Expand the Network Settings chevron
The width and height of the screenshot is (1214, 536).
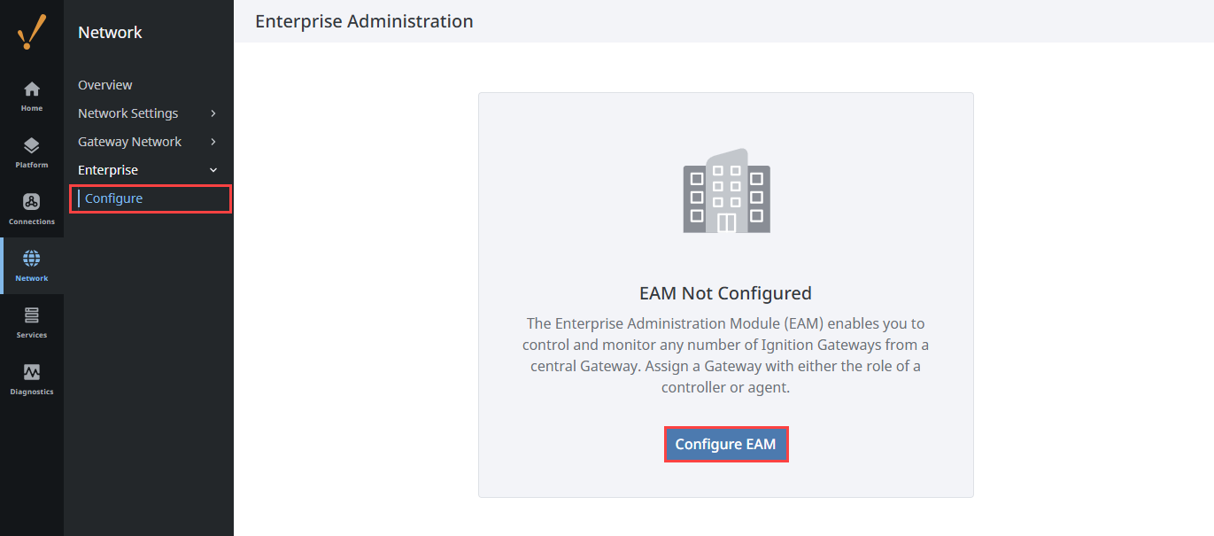click(x=213, y=113)
